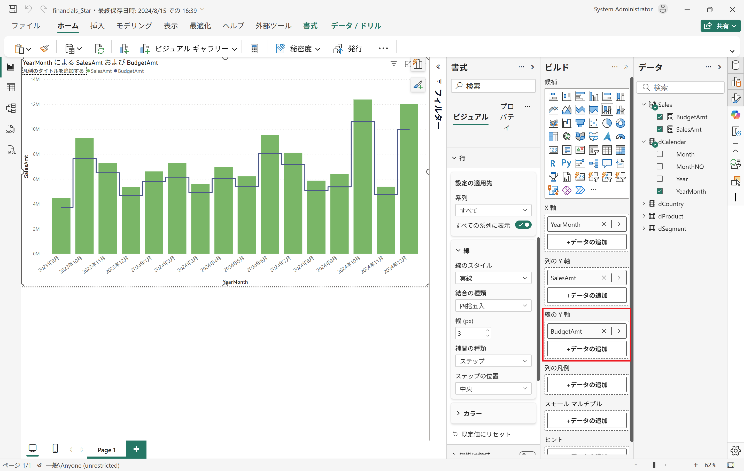
Task: Select the donut chart visual icon
Action: (620, 123)
